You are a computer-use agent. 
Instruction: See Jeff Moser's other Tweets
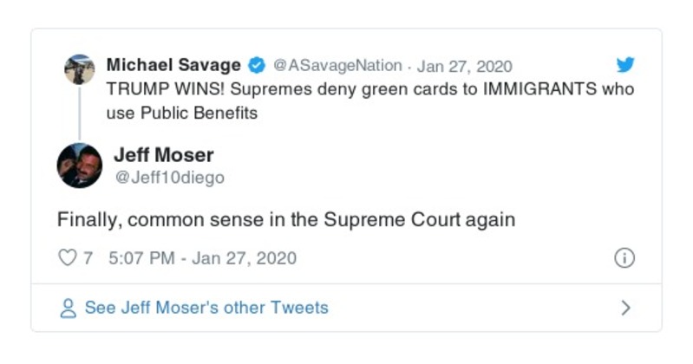tap(206, 309)
